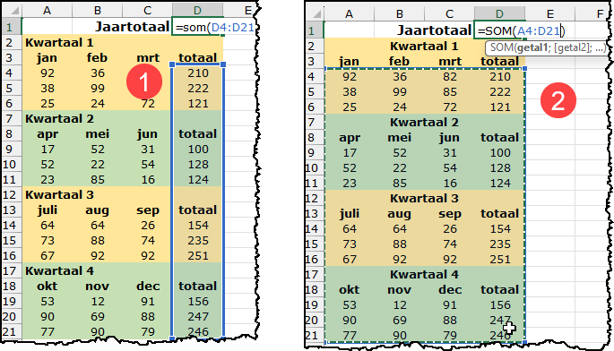The image size is (614, 351).
Task: Click total 121 in the right sheet
Action: point(500,107)
